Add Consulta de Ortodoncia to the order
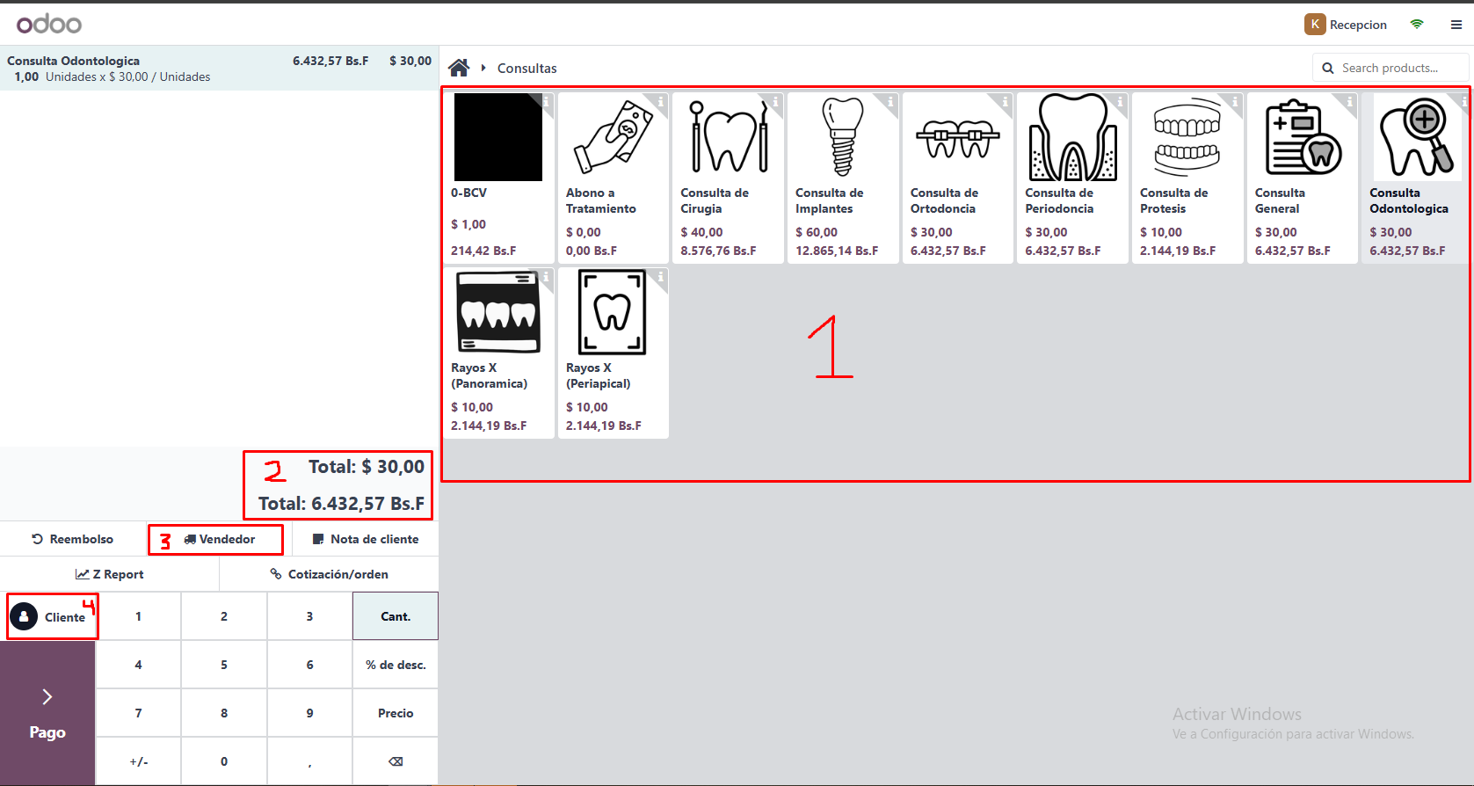Screen dimensions: 1474x786 (957, 178)
